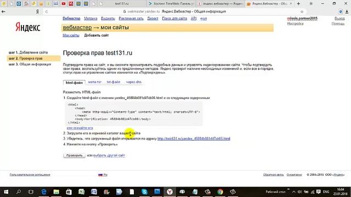The height and width of the screenshot is (197, 351).
Task: Click the Выход logout link
Action: (x=339, y=19)
